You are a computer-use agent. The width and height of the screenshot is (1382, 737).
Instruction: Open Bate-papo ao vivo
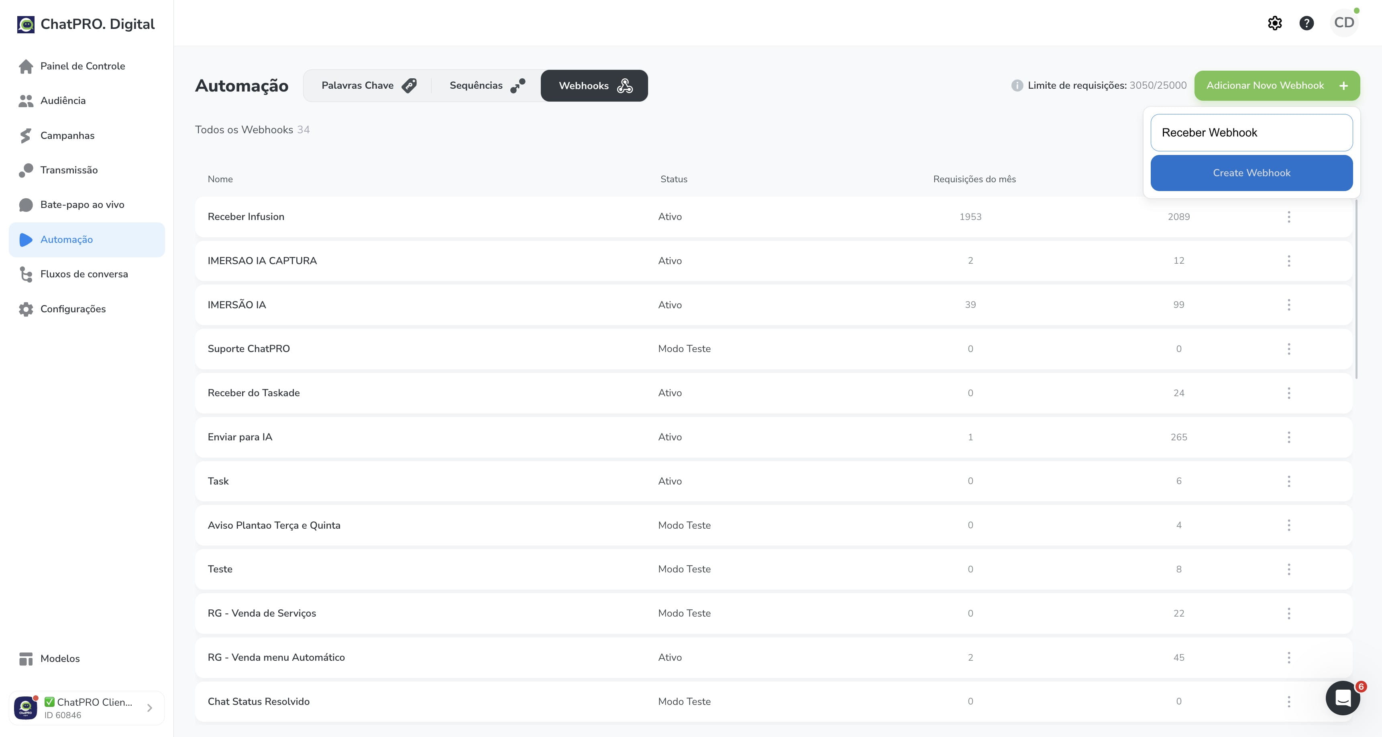point(87,205)
